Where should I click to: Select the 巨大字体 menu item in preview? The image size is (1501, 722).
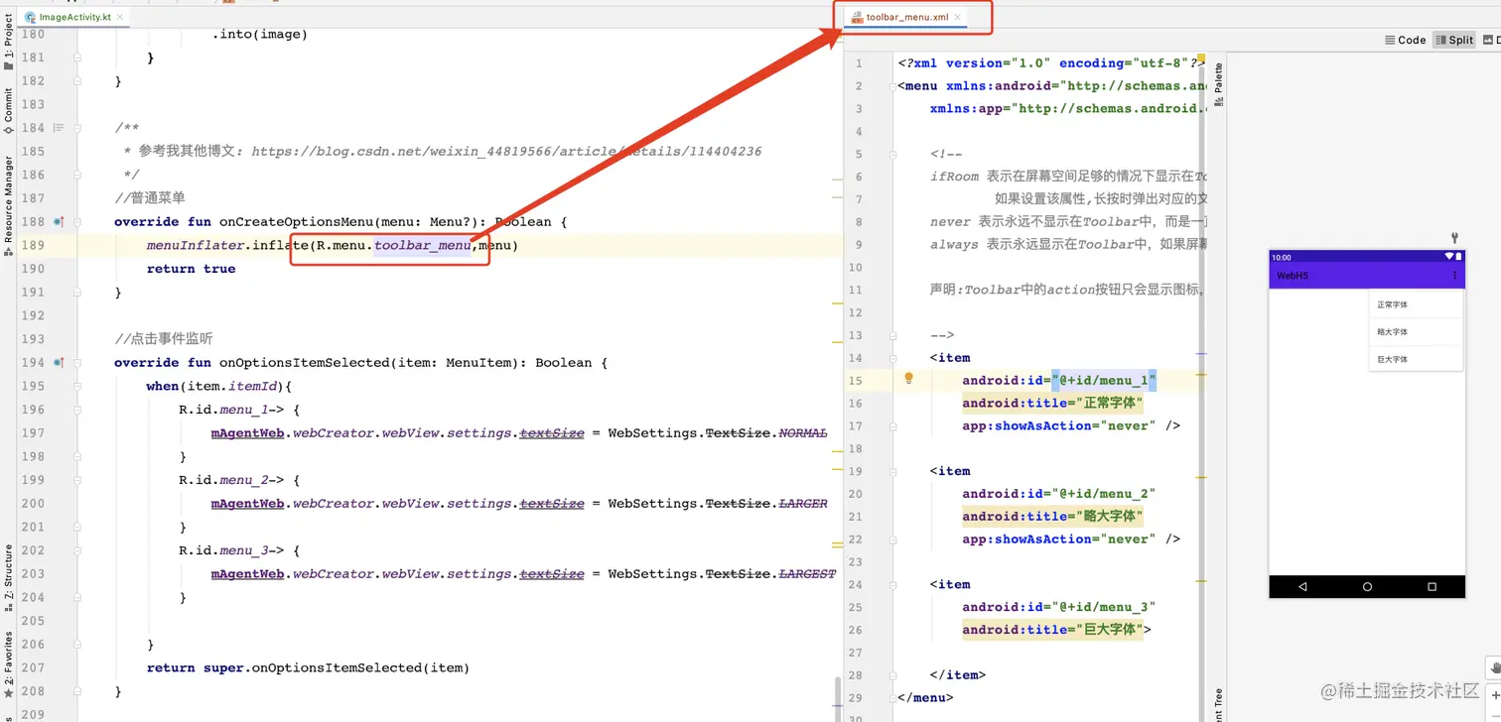(1416, 359)
